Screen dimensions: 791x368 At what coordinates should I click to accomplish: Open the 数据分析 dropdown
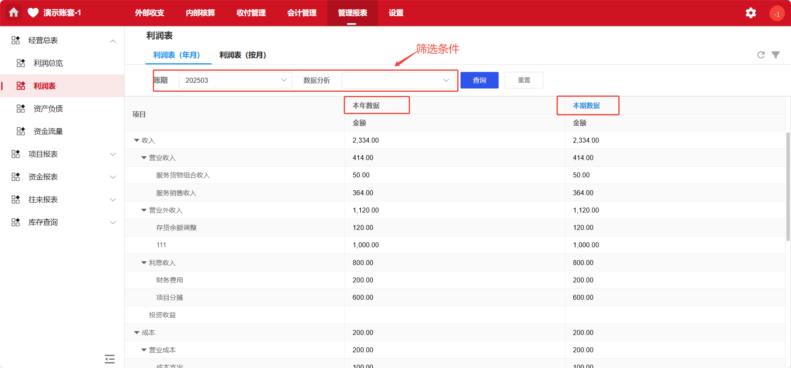pos(398,80)
